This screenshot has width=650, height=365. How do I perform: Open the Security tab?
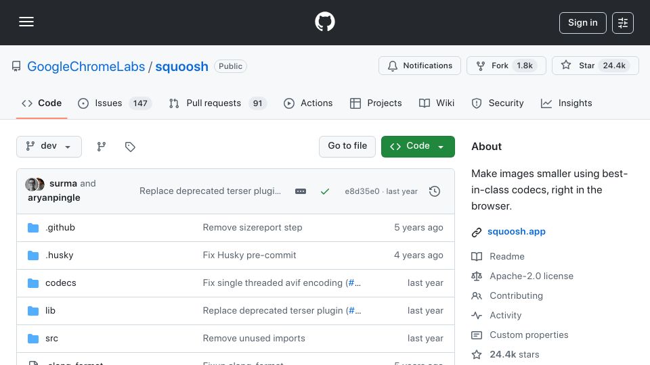coord(498,103)
